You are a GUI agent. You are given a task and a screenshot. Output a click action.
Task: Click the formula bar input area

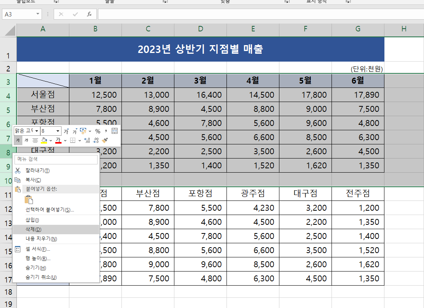coord(261,14)
